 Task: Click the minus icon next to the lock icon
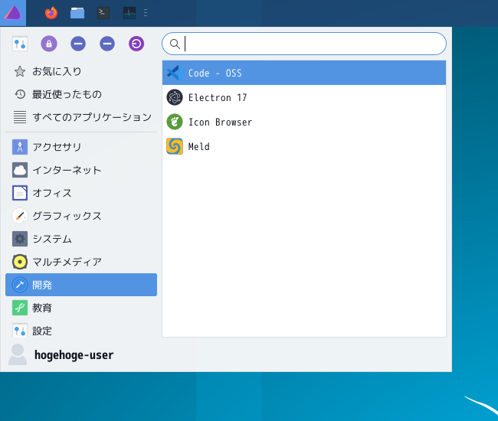pyautogui.click(x=78, y=44)
